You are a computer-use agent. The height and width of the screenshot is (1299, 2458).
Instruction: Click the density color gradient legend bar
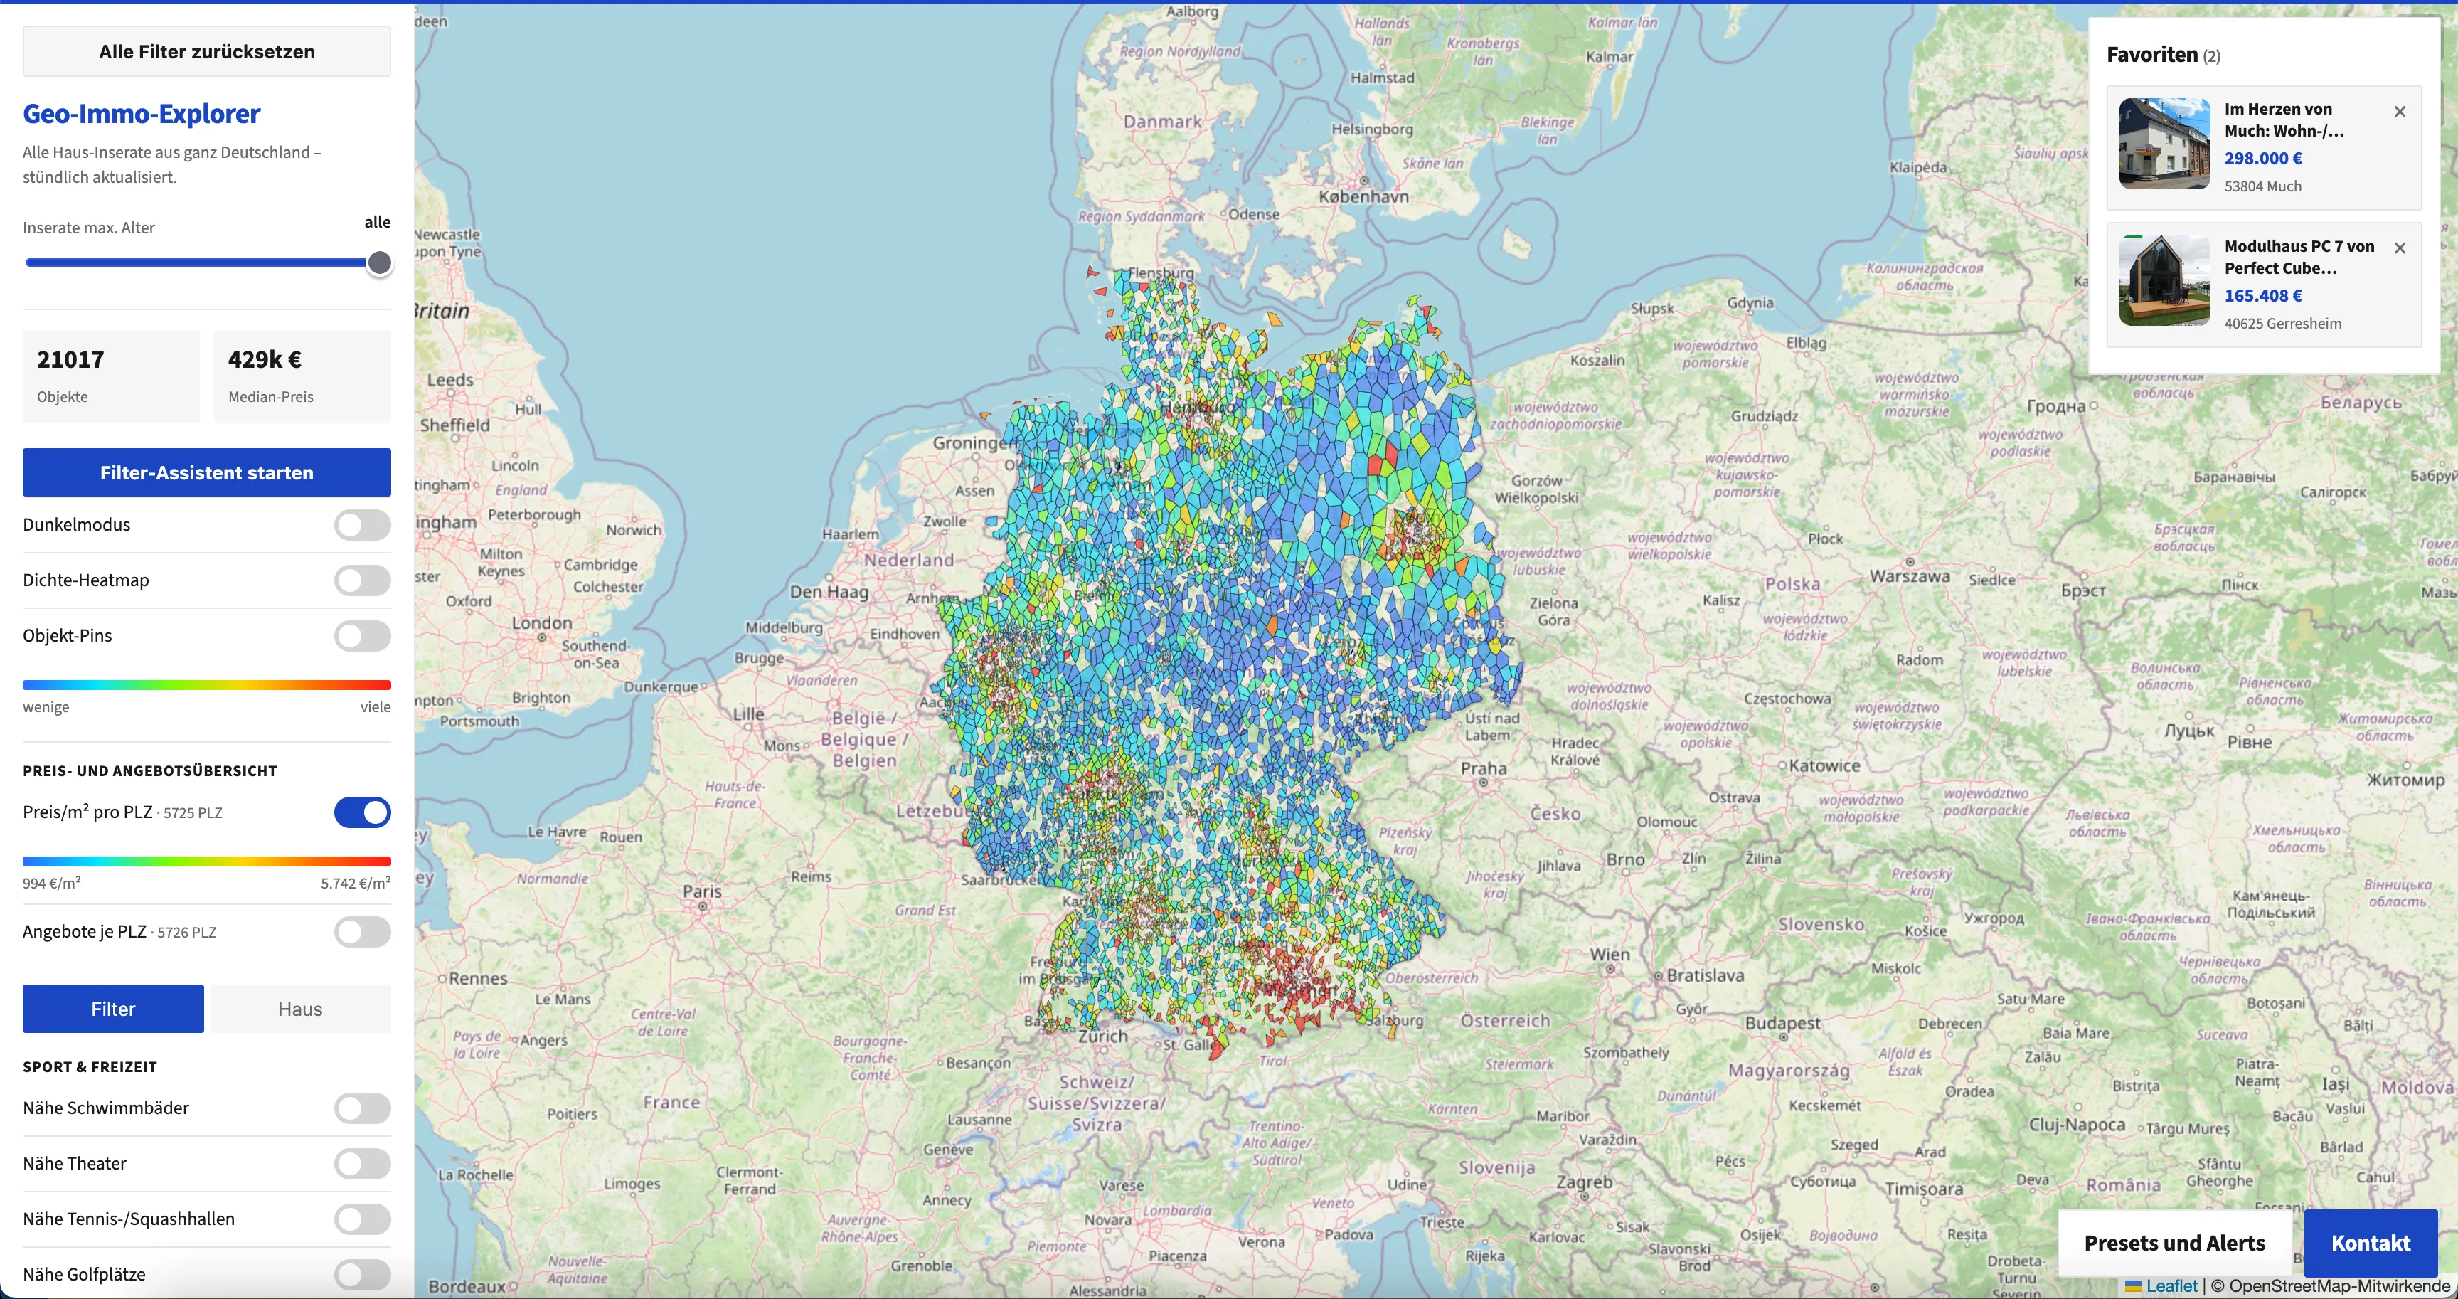point(206,684)
